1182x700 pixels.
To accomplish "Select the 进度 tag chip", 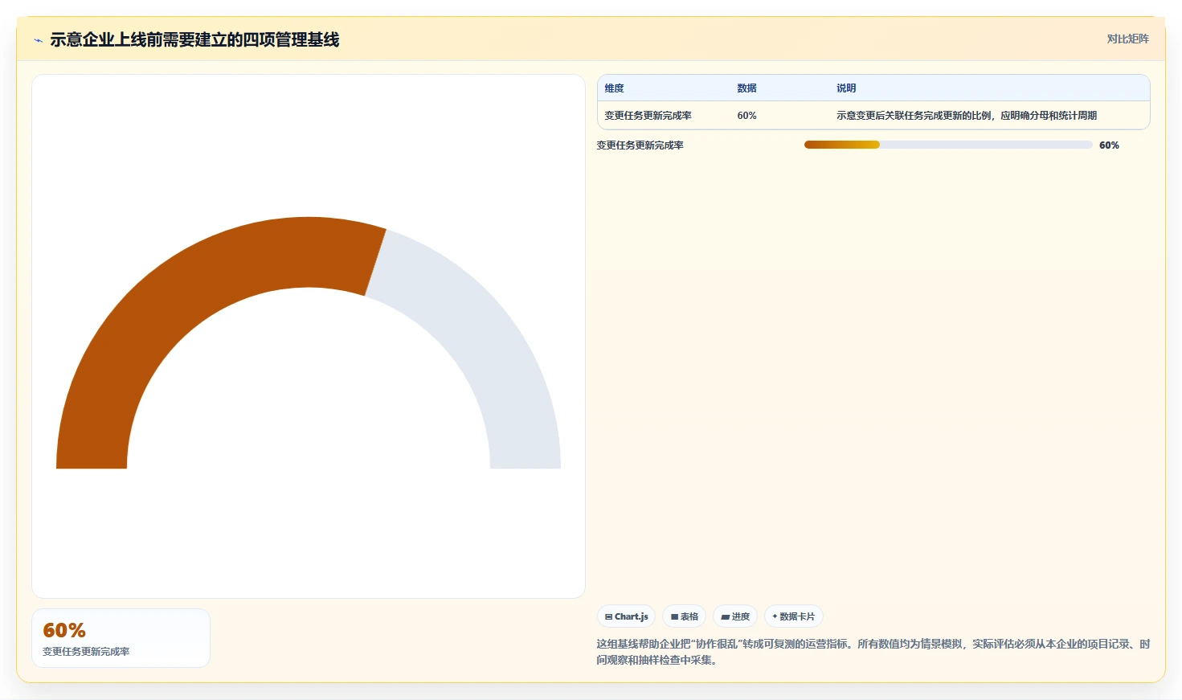I will coord(735,616).
